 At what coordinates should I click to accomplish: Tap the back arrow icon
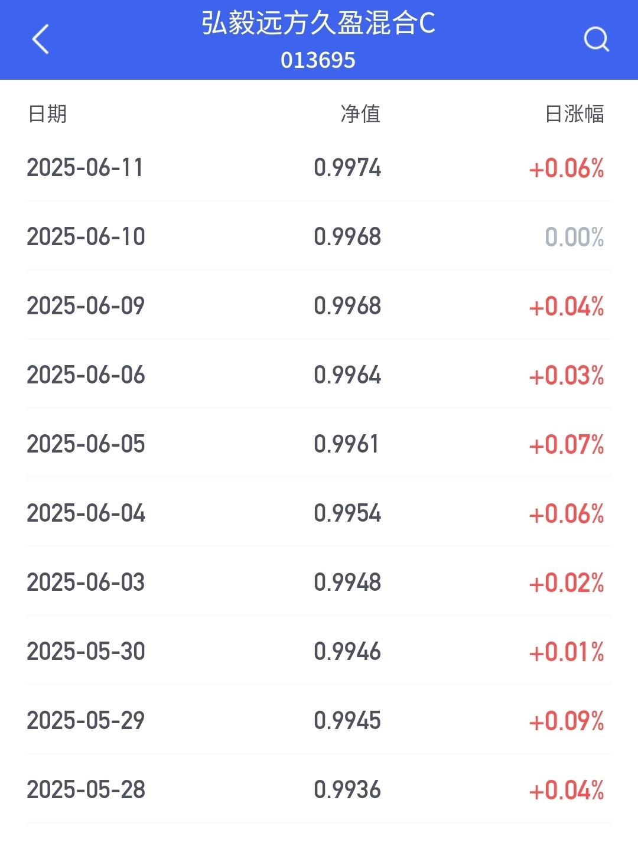click(40, 40)
